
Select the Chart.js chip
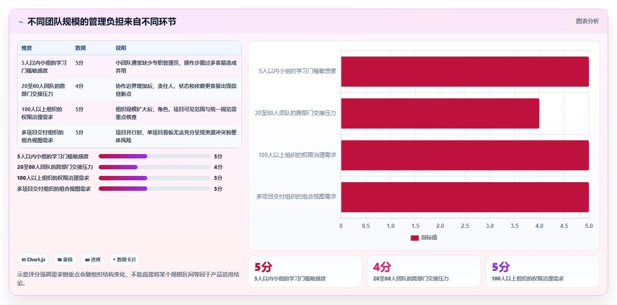(x=34, y=259)
